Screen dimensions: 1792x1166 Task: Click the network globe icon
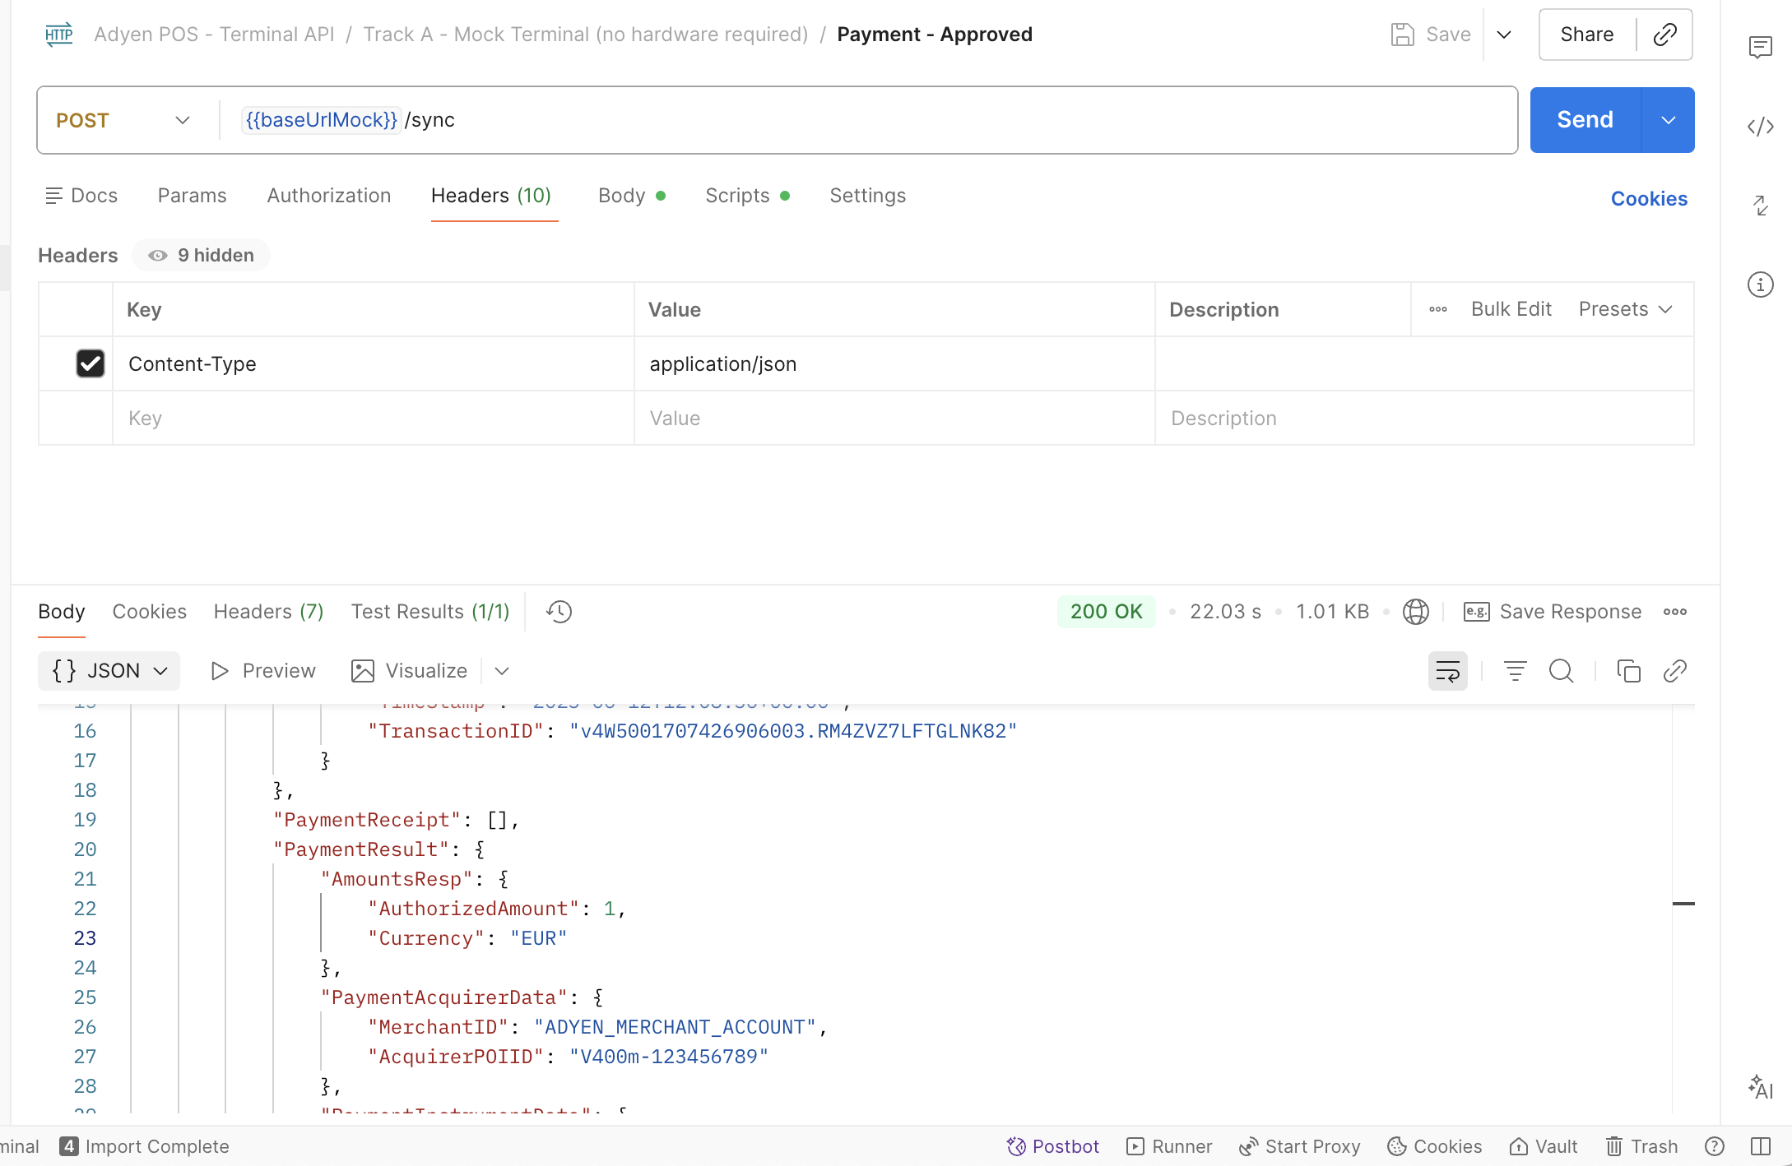tap(1416, 612)
